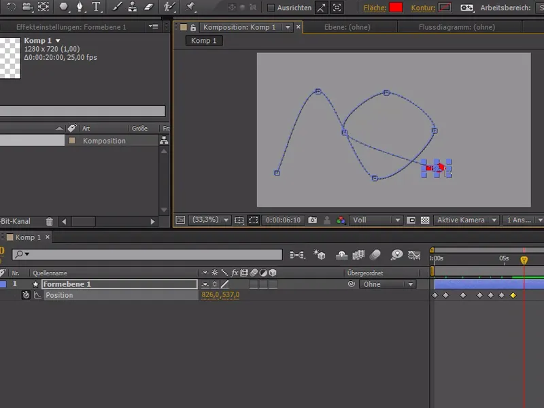Screen dimensions: 544x408
Task: Switch to Effekteinstellungen: Formebene 1 tab
Action: [71, 27]
